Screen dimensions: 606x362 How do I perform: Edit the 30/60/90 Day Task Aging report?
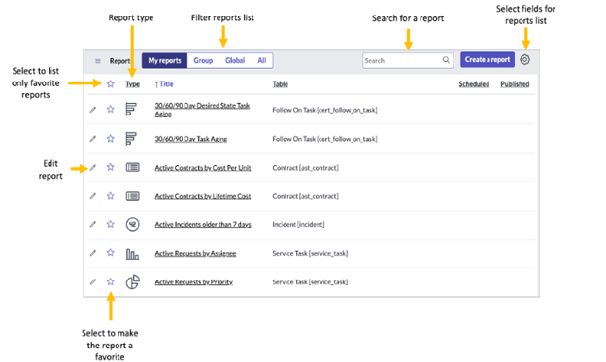pos(93,139)
